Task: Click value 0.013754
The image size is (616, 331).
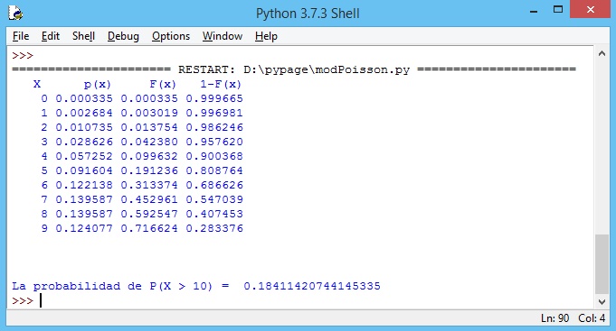Action: pos(149,128)
